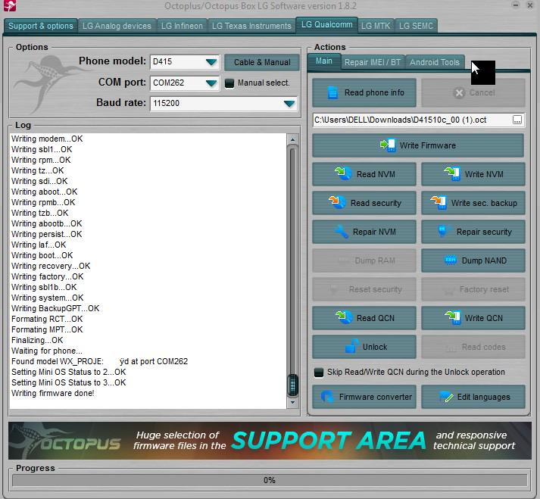
Task: Click the Dump NAND chip icon
Action: tap(451, 260)
